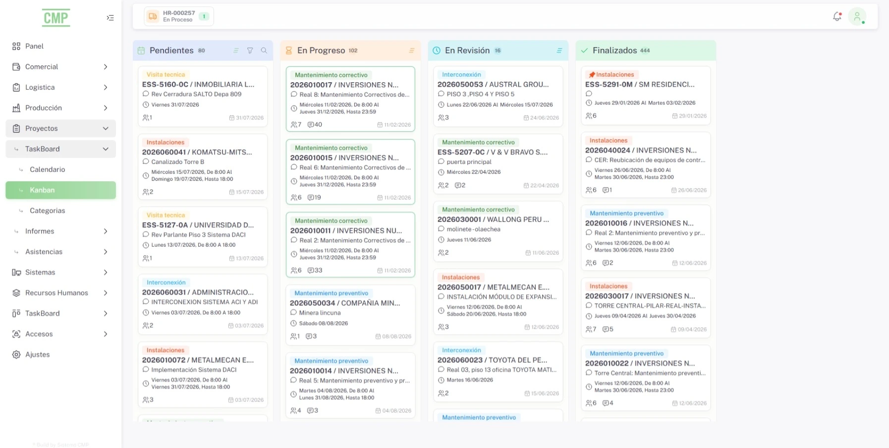Click the Producción factory icon
Image resolution: width=889 pixels, height=448 pixels.
click(16, 108)
